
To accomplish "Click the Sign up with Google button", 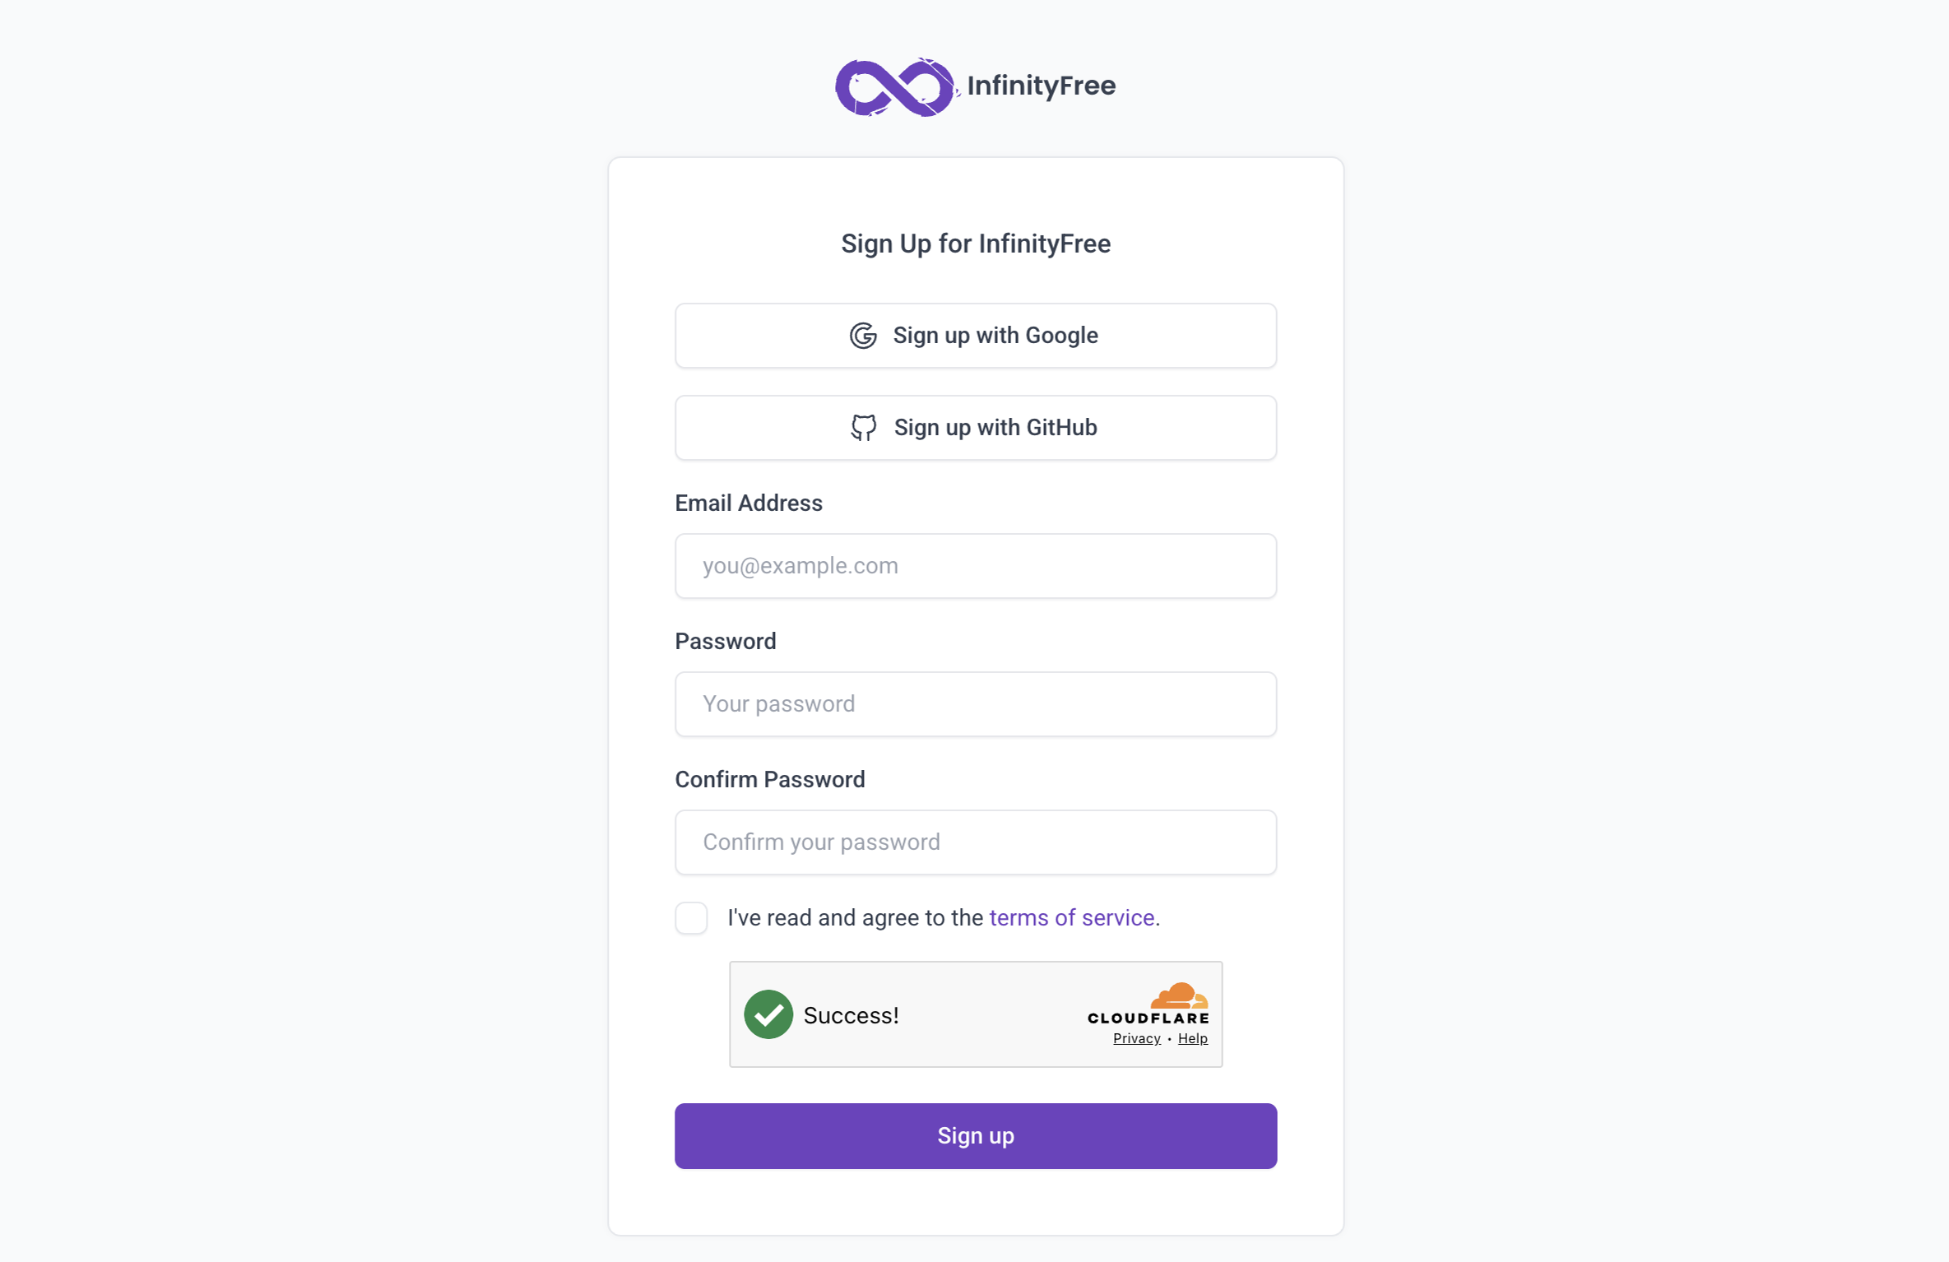I will pyautogui.click(x=976, y=335).
